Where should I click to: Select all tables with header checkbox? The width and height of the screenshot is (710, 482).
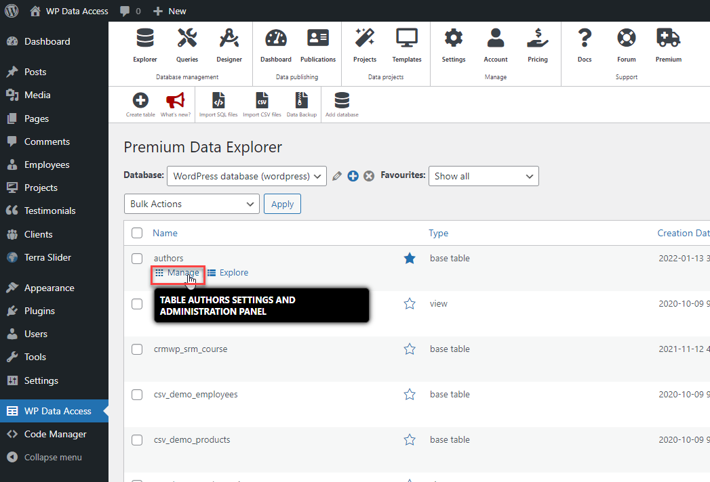137,233
